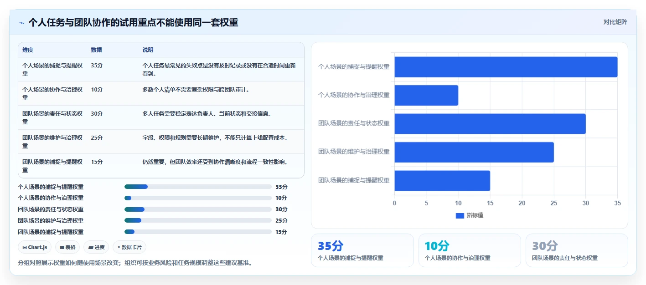Click table cell 团队场景的维护与治理权重
646x285 pixels.
point(52,142)
